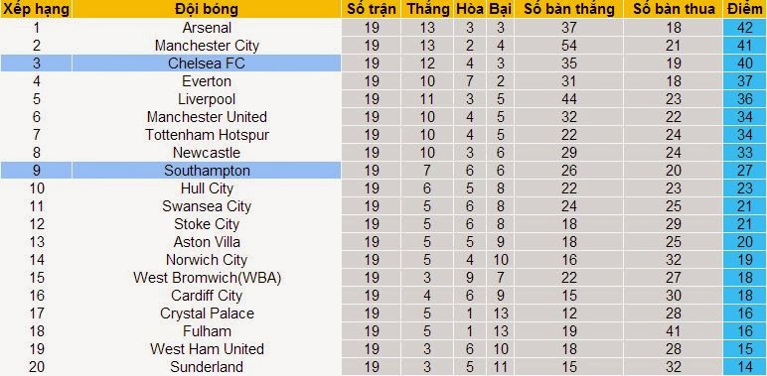
Task: Select the Số bàn thua header
Action: pos(673,9)
